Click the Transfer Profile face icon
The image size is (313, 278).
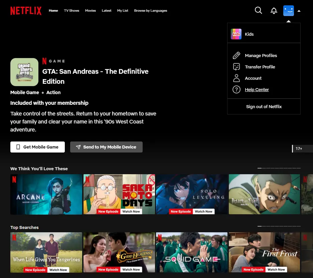237,67
